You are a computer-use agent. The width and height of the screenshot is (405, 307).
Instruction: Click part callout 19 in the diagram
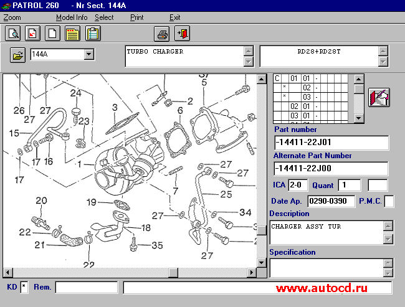[91, 202]
